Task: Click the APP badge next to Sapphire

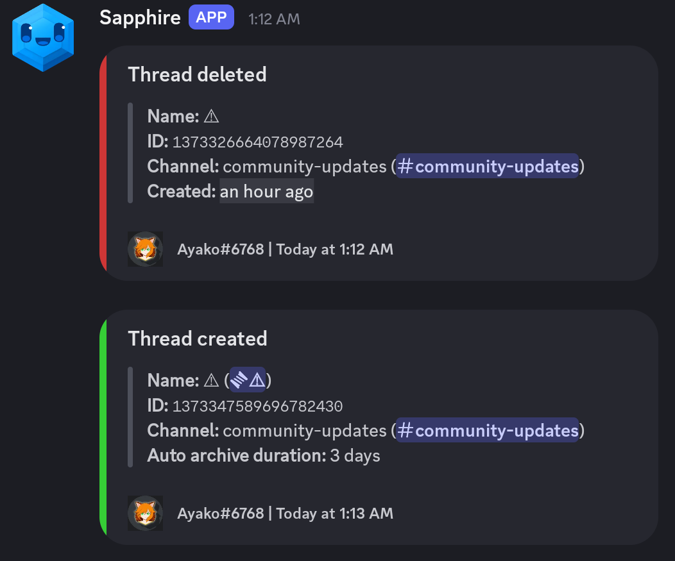Action: pos(211,17)
